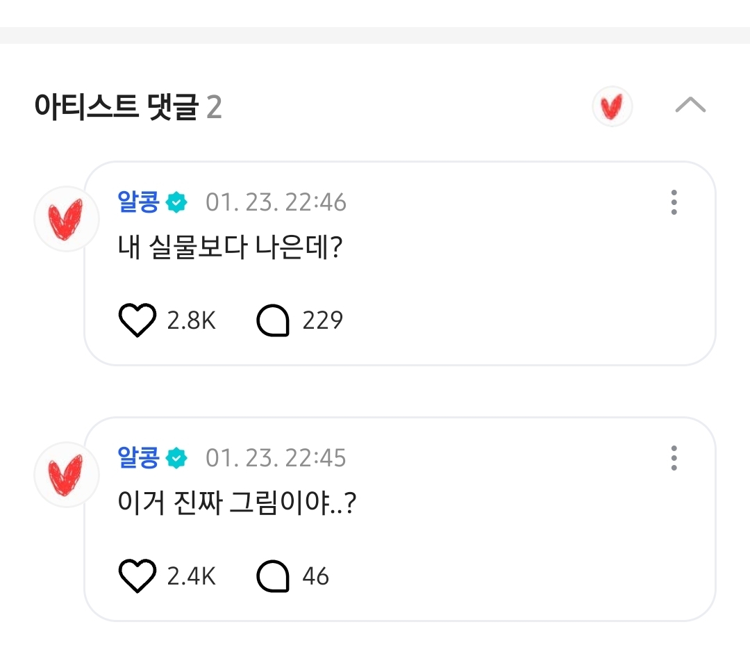The height and width of the screenshot is (645, 750).
Task: Like the '내 실물보다 나은데?' comment
Action: pyautogui.click(x=137, y=320)
